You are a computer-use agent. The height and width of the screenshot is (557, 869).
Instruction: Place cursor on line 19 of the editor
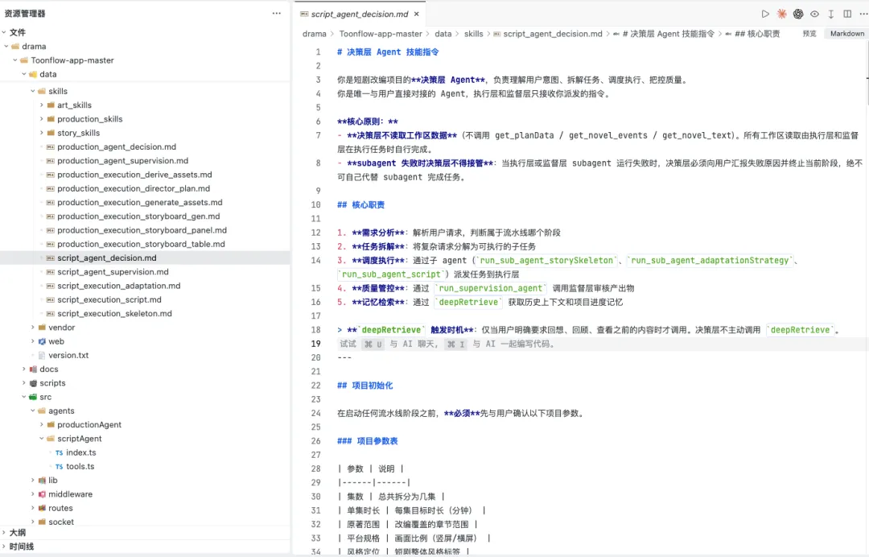[602, 344]
